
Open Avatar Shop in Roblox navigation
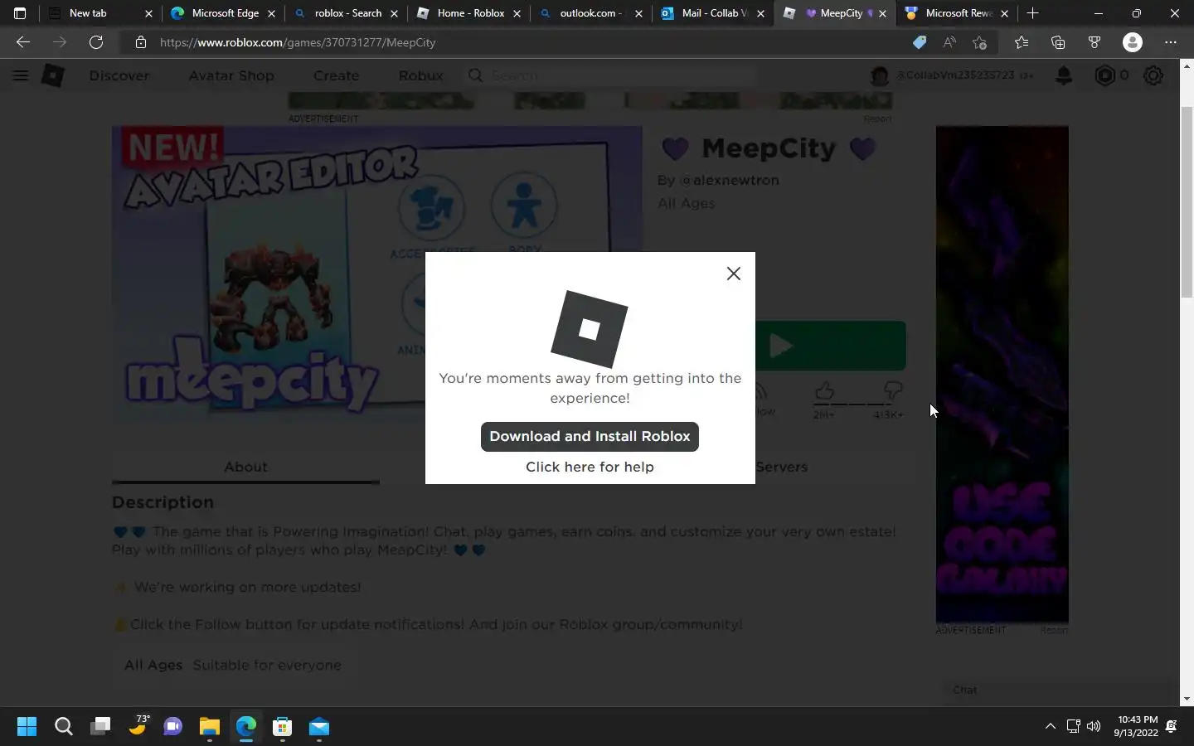pos(231,75)
